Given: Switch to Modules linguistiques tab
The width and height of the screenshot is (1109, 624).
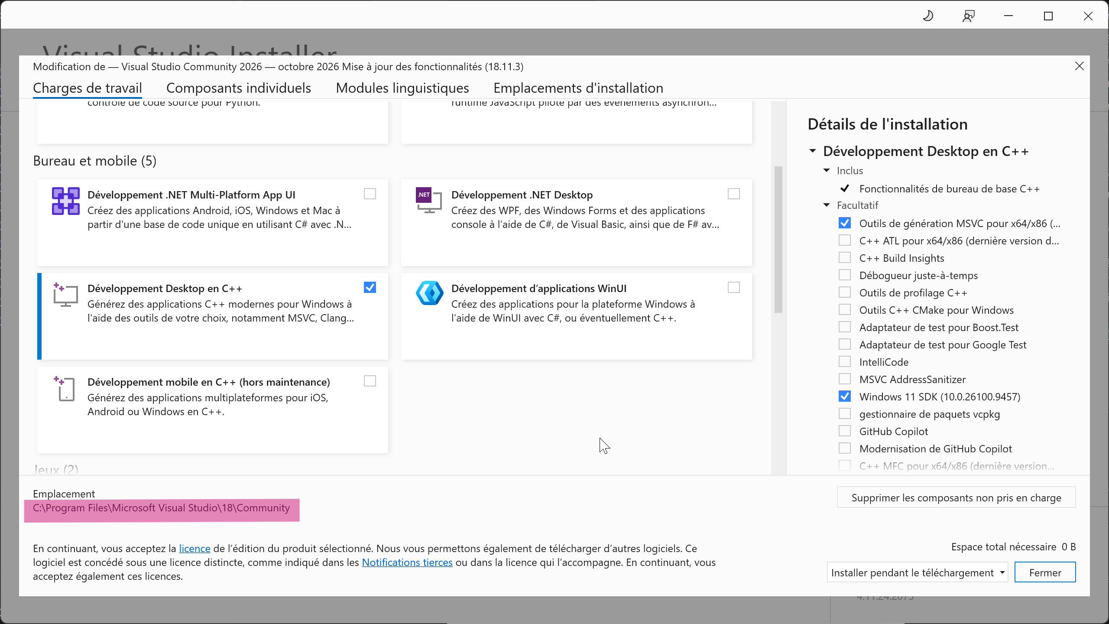Looking at the screenshot, I should 402,88.
